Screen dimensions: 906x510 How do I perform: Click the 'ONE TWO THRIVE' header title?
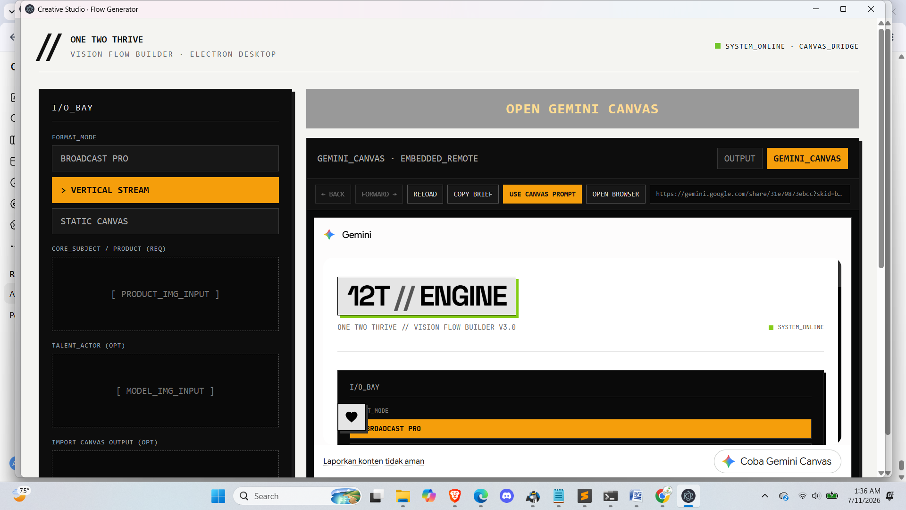point(107,40)
